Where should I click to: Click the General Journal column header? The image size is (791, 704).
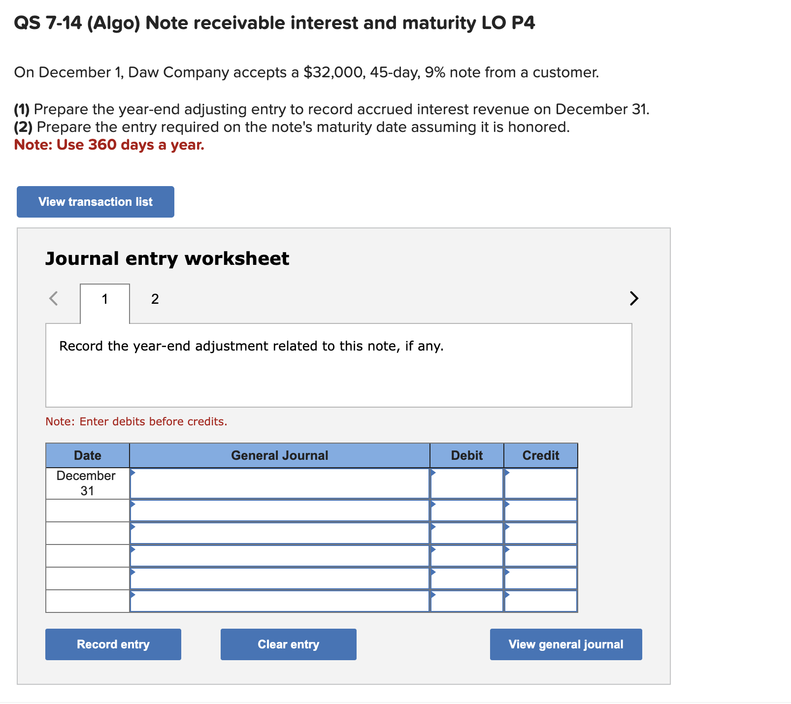coord(279,455)
